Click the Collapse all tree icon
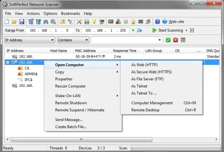 (x=31, y=21)
